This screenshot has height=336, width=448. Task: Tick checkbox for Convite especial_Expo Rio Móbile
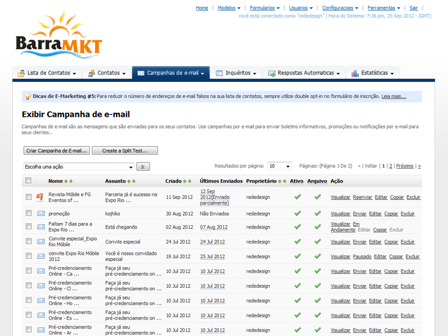[29, 241]
